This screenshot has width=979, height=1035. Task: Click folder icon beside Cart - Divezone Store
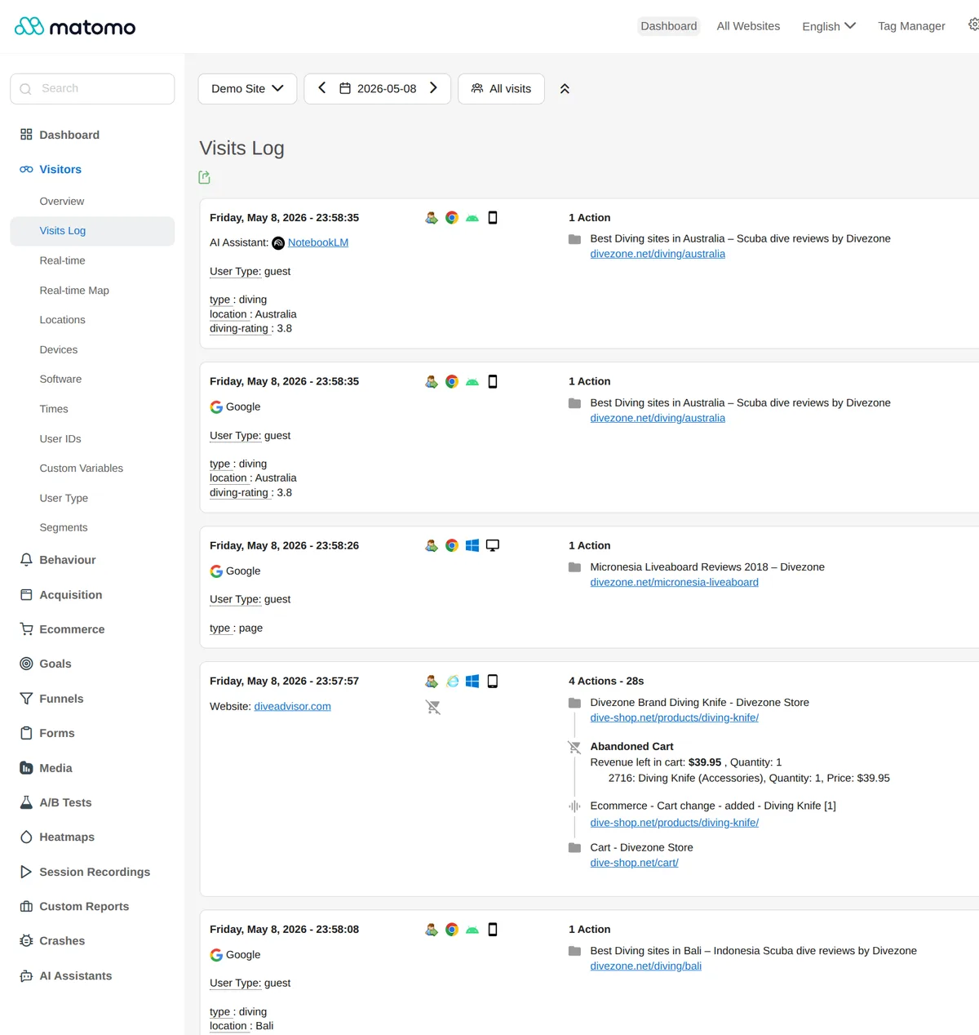coord(574,847)
